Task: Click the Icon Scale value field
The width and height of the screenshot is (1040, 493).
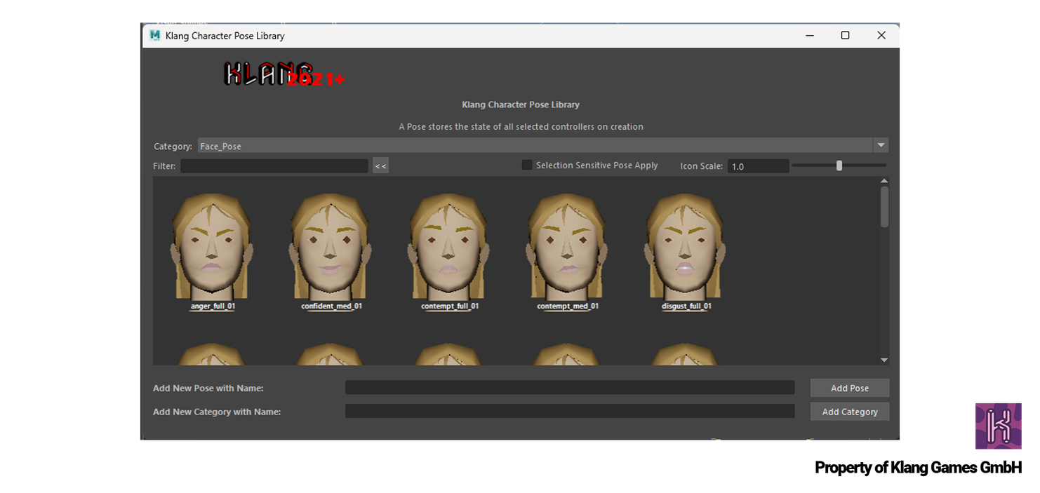Action: [757, 166]
